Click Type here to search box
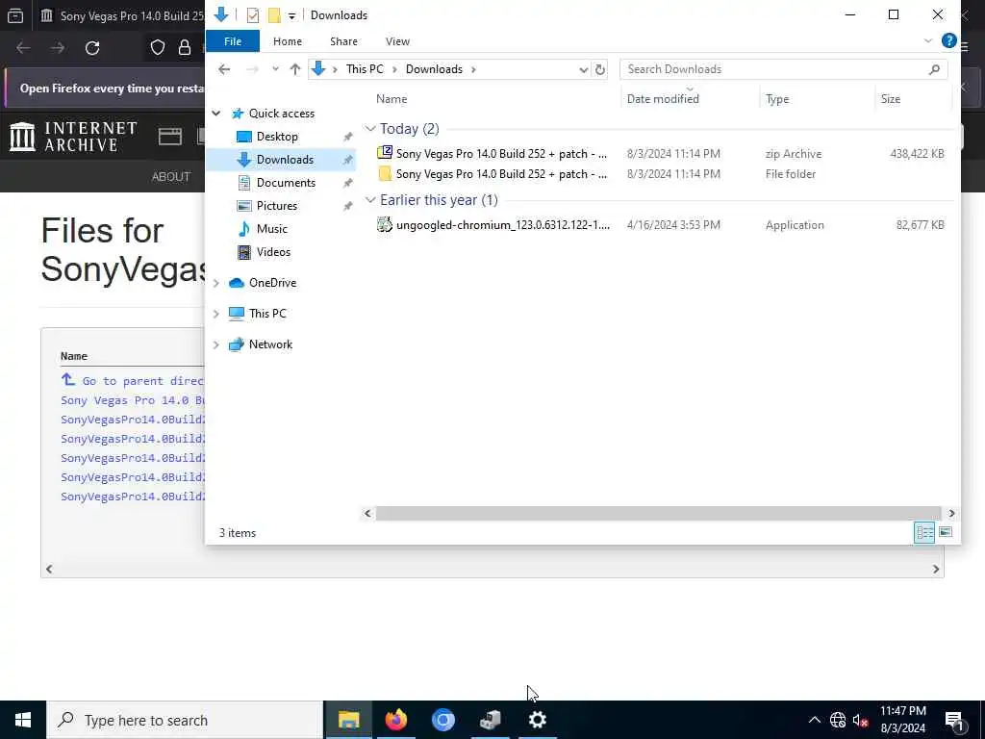985x739 pixels. 185,720
